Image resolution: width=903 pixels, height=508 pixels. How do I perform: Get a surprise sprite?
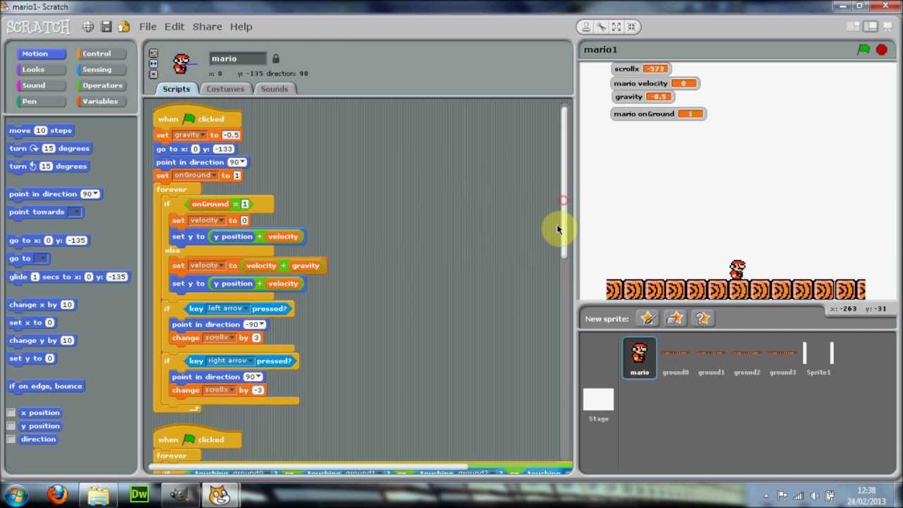coord(702,318)
